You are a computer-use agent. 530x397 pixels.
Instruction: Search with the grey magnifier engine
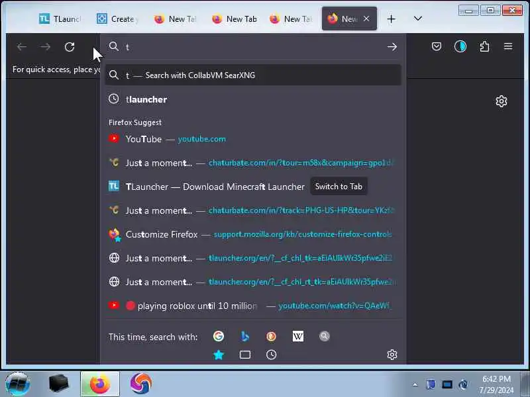pos(324,336)
